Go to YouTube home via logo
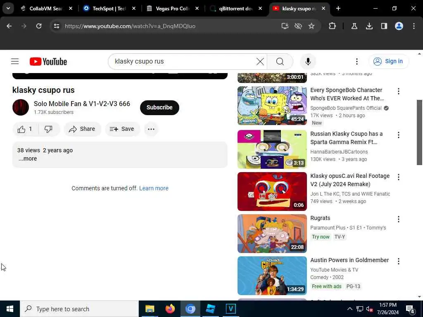 click(x=48, y=62)
